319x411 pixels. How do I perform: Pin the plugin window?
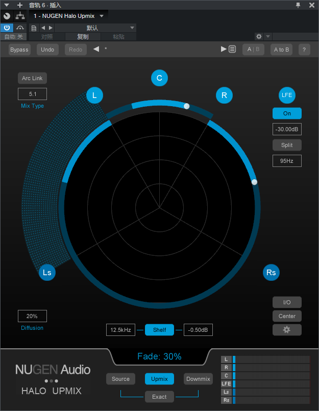[298, 5]
